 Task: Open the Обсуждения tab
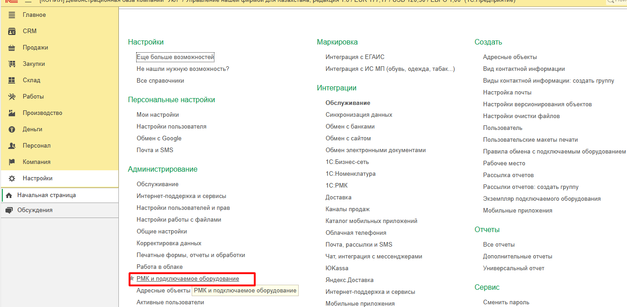[x=35, y=210]
